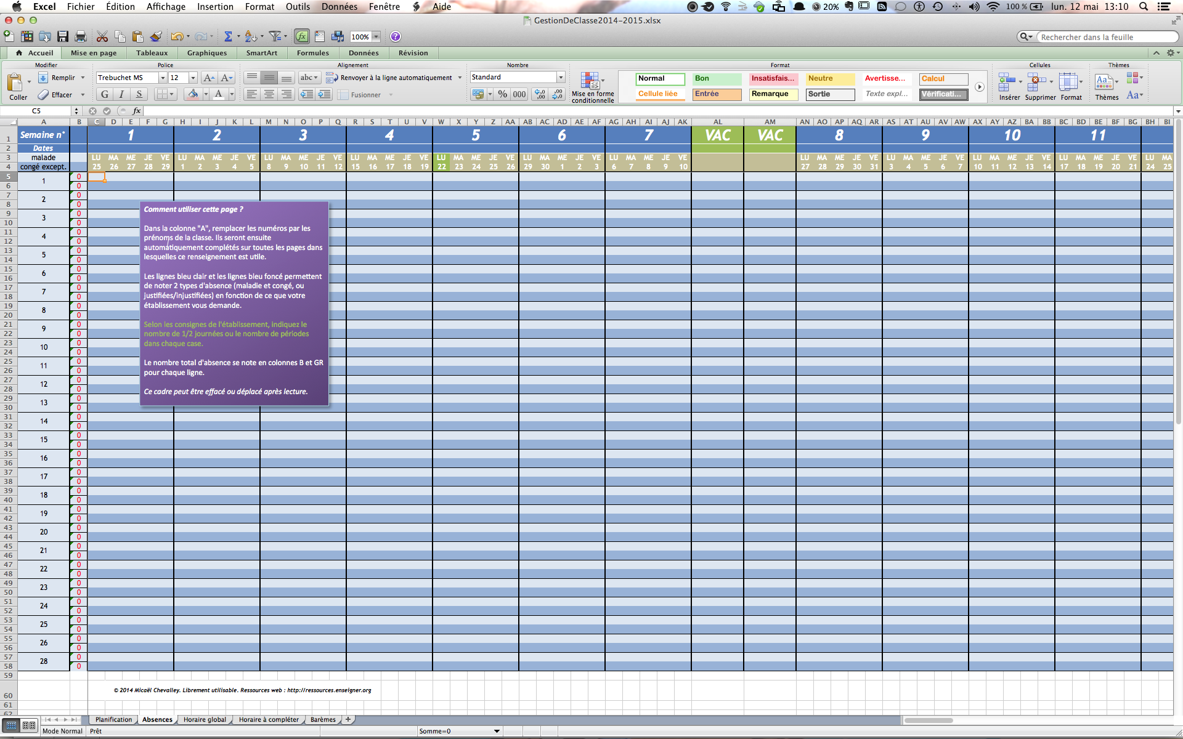Click the Cut scissors icon
The width and height of the screenshot is (1183, 739).
pyautogui.click(x=102, y=37)
